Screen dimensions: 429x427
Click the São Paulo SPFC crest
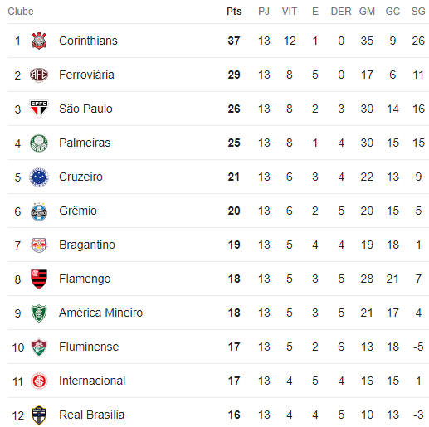(39, 109)
